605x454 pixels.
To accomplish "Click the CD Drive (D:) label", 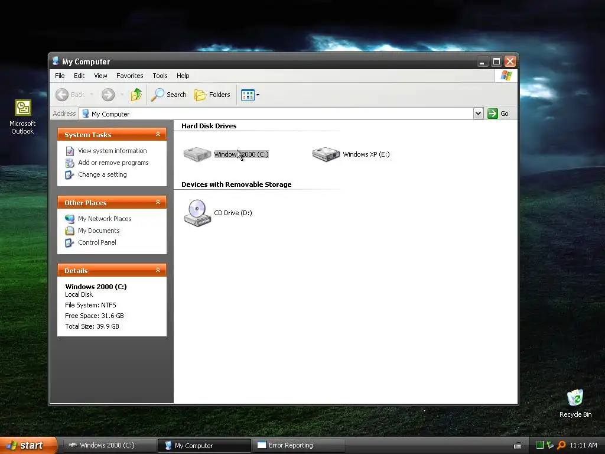I will point(233,213).
